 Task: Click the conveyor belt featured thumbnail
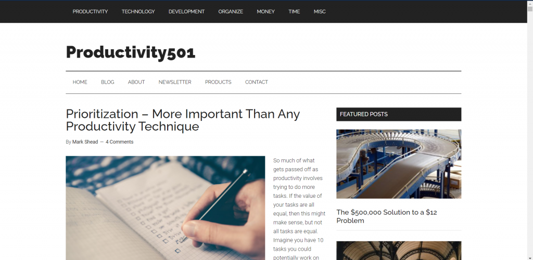click(x=399, y=163)
